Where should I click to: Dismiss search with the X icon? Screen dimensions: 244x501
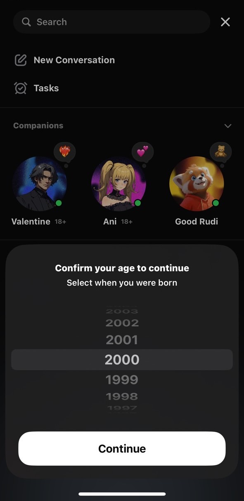[225, 22]
